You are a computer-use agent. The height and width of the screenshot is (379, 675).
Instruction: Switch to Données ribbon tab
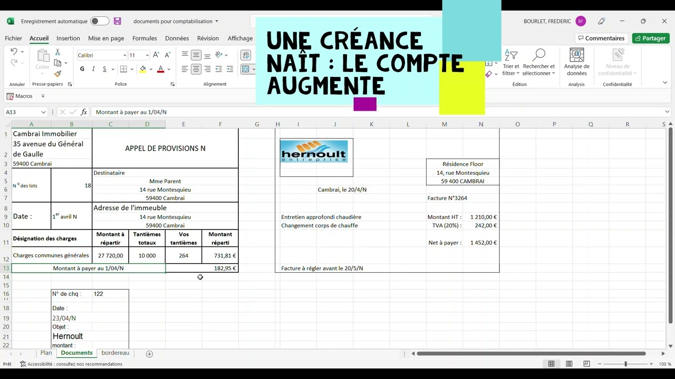pos(177,38)
